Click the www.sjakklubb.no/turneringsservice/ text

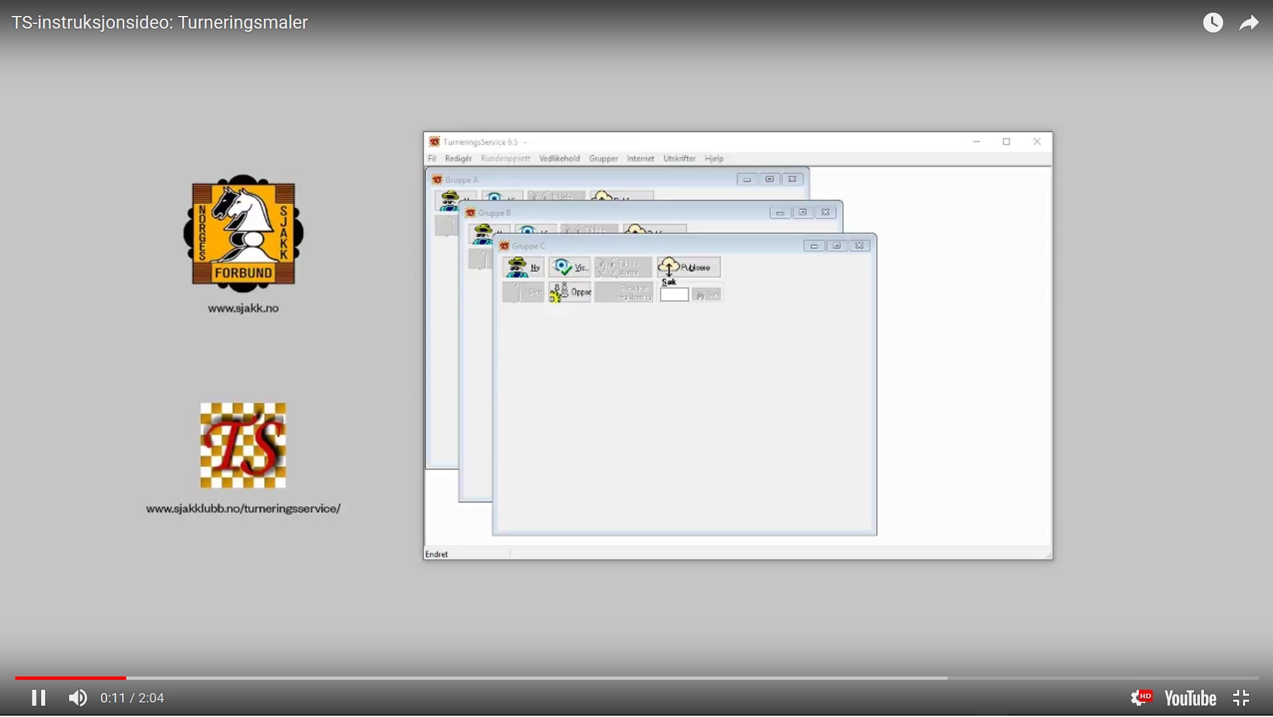(x=243, y=509)
